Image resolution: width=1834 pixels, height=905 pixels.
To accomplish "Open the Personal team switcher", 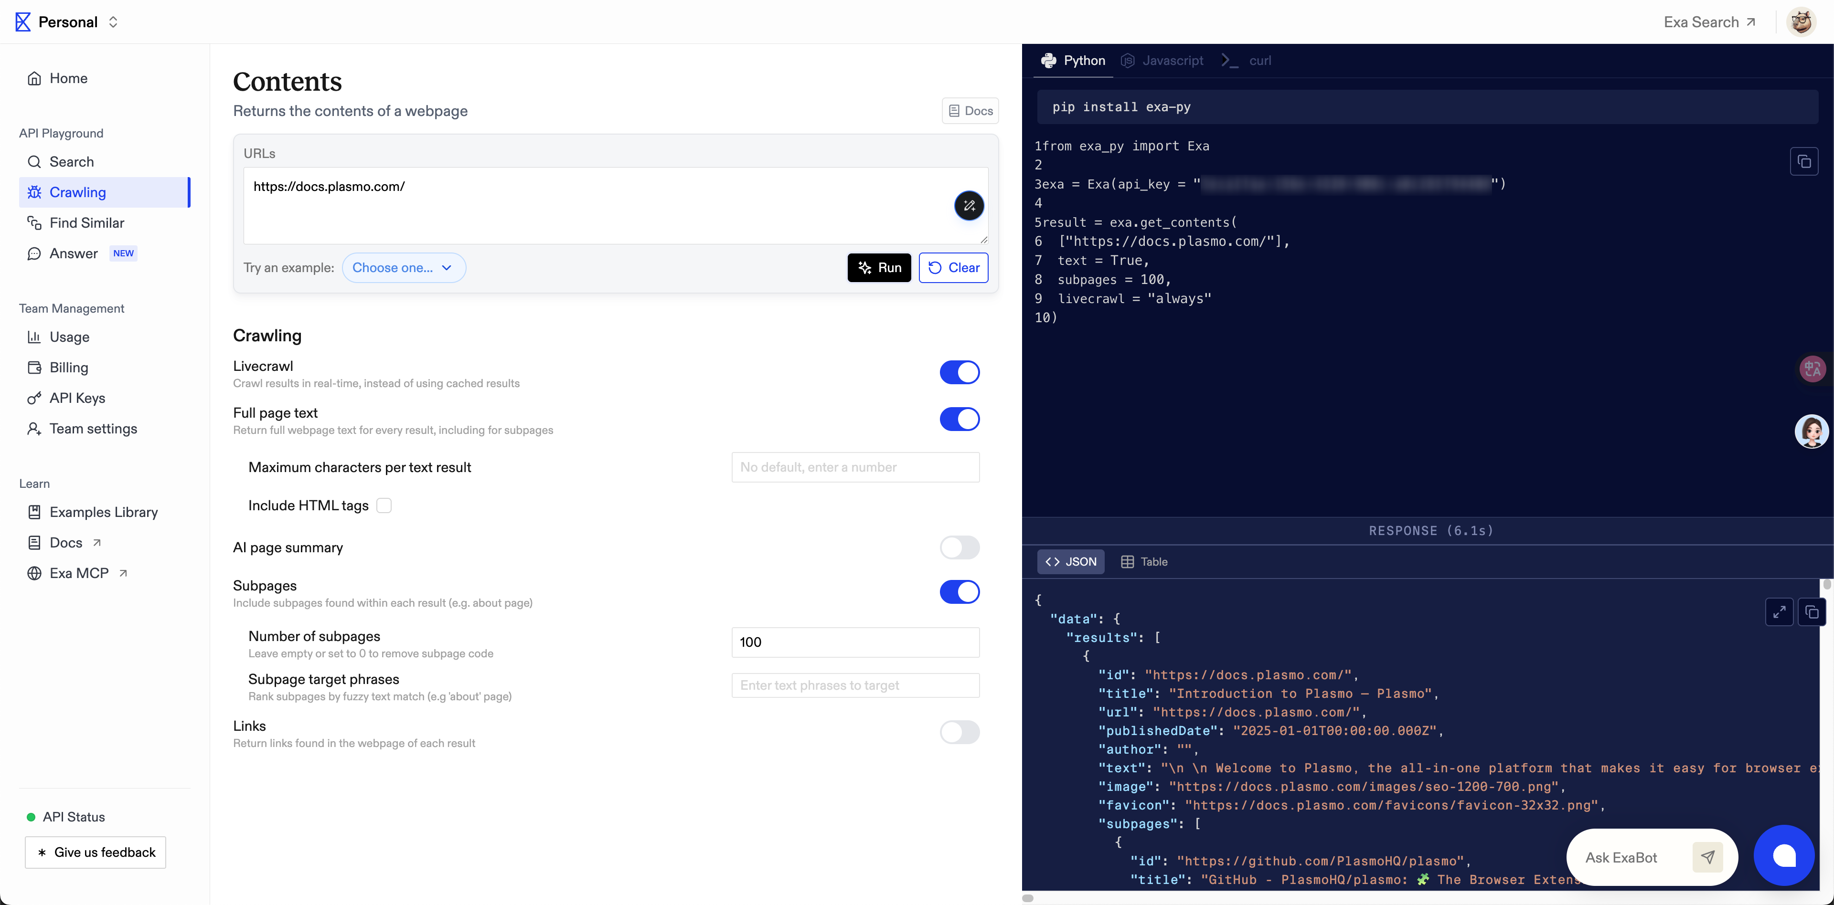I will coord(78,22).
